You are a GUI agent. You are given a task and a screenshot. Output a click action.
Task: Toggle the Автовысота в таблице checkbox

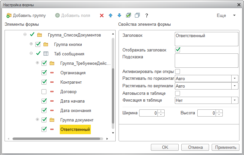[x=178, y=93]
